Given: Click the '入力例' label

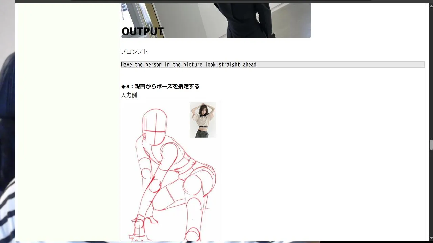Looking at the screenshot, I should pos(129,95).
